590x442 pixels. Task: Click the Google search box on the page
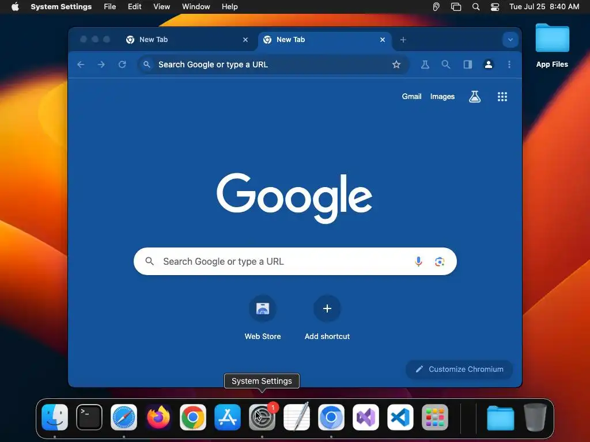coord(295,261)
